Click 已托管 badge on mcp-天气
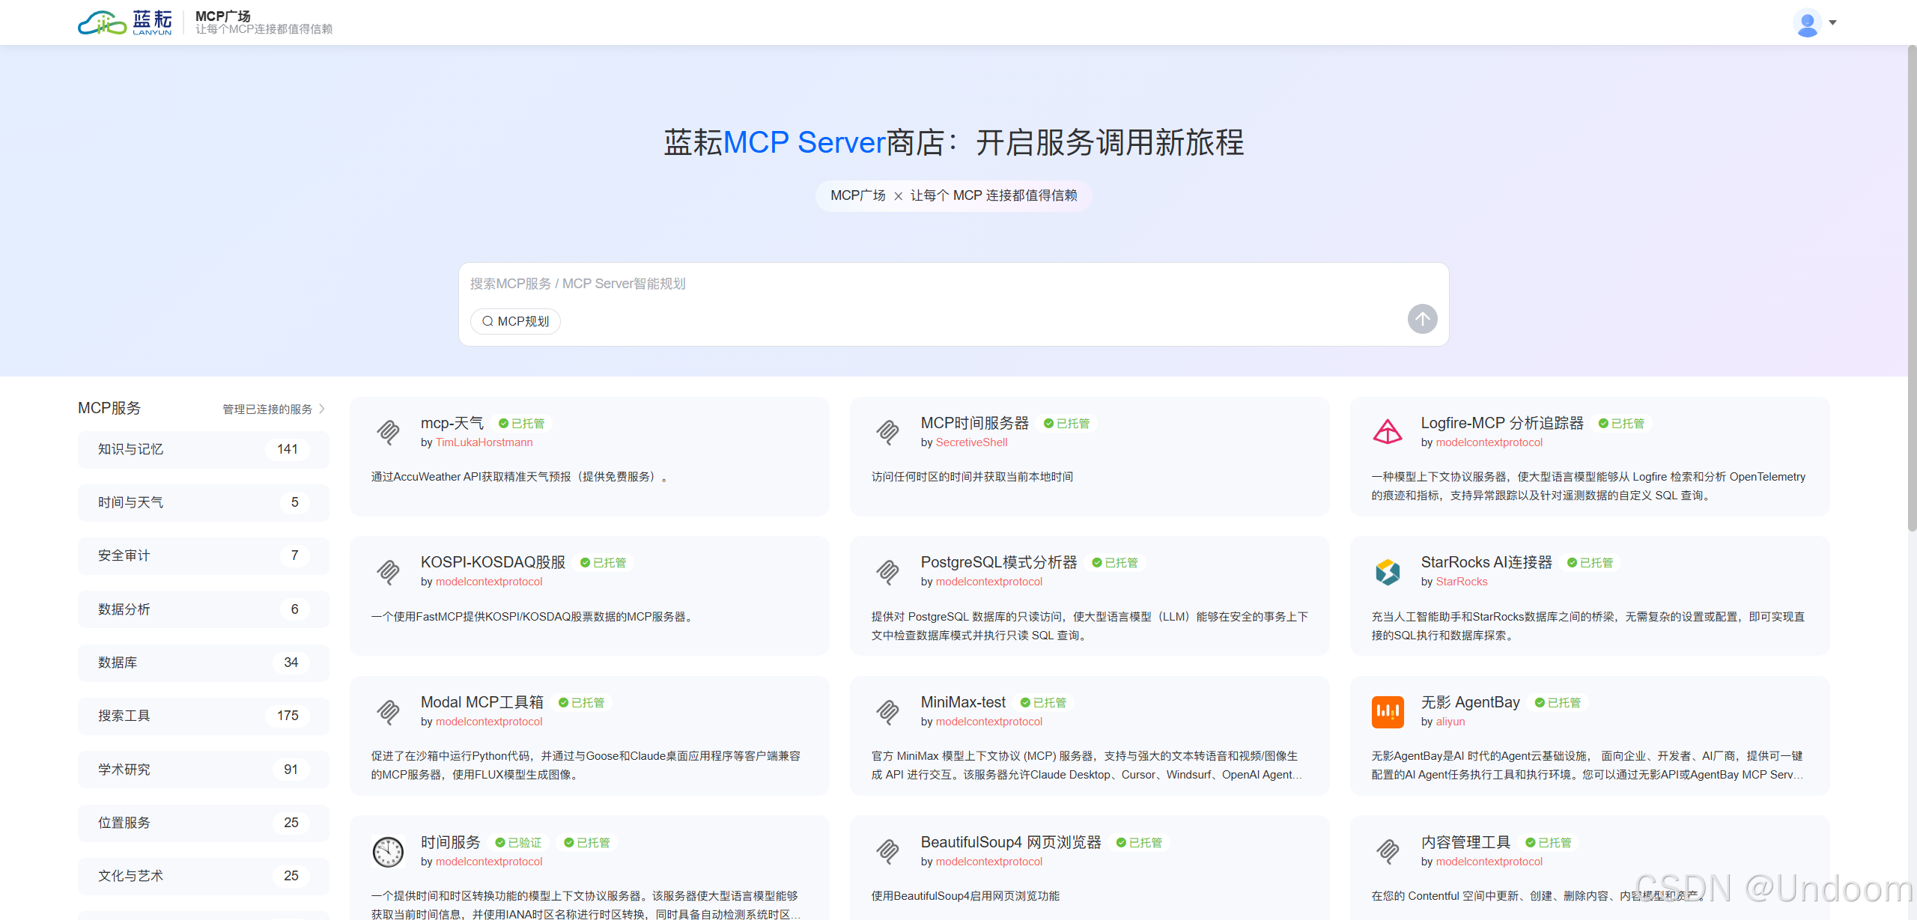 pos(521,424)
